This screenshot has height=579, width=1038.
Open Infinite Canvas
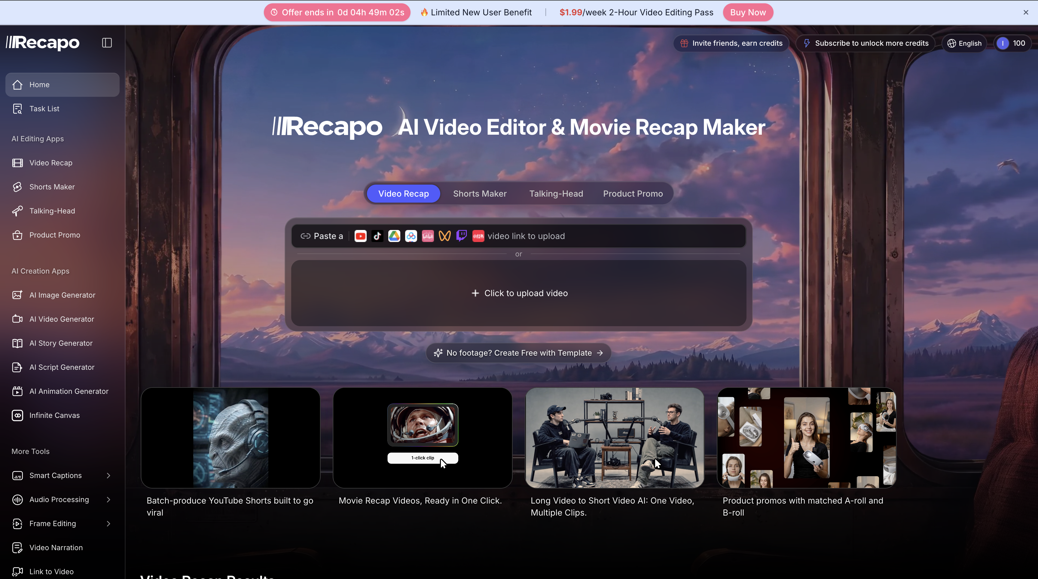click(x=63, y=415)
